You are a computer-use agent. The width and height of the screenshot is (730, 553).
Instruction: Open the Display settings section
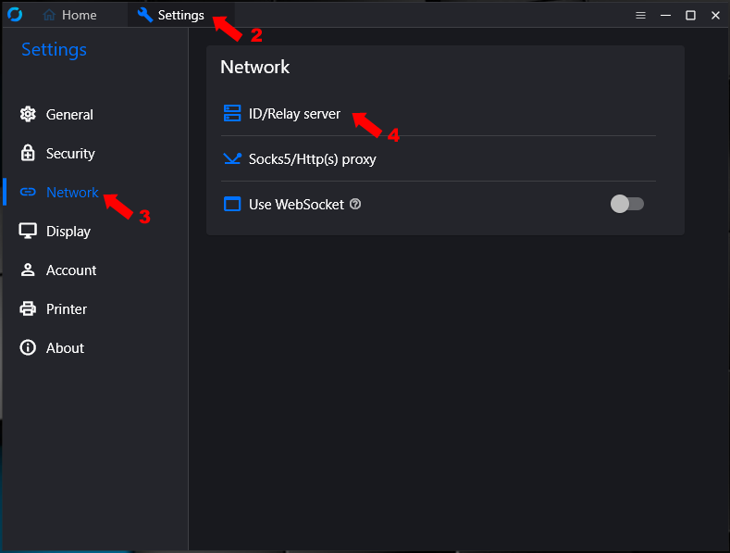[x=68, y=232]
